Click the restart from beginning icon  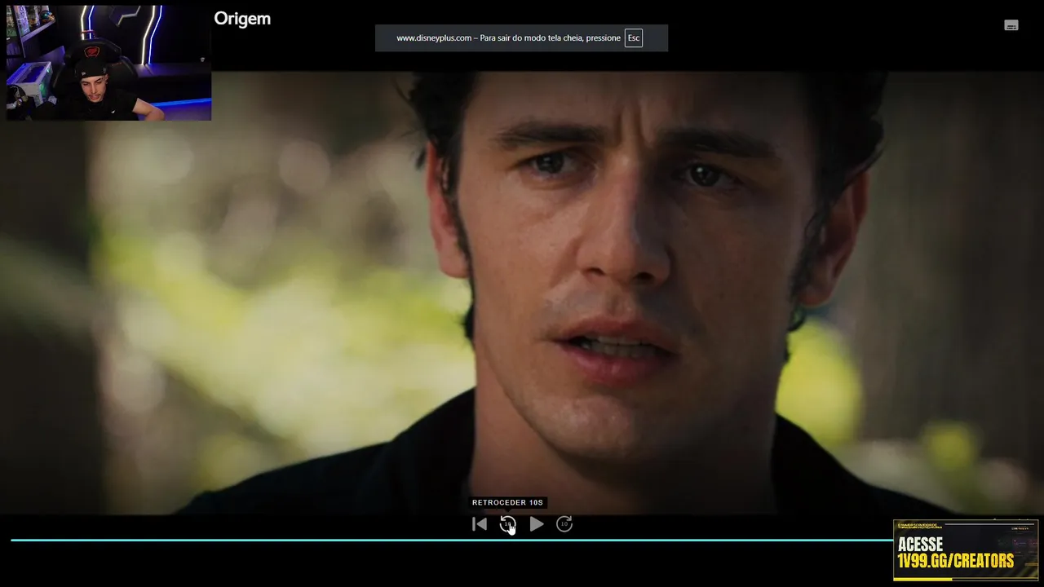(x=480, y=524)
